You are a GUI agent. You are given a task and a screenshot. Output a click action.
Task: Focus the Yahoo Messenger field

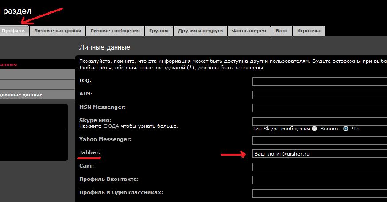click(319, 140)
